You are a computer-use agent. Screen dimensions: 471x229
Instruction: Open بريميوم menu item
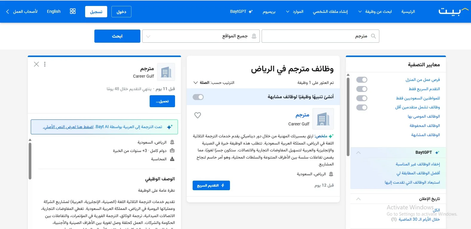(x=269, y=12)
